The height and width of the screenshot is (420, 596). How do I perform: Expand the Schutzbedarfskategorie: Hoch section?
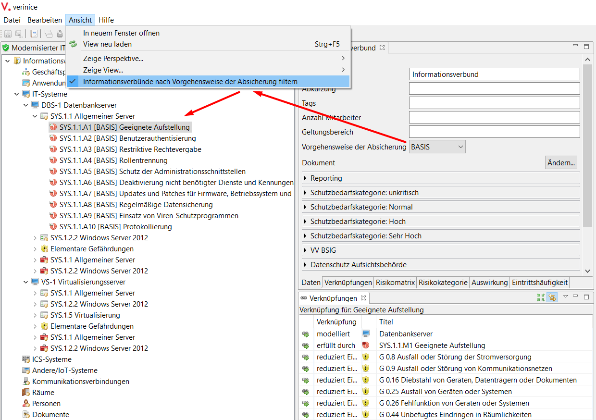pos(306,222)
